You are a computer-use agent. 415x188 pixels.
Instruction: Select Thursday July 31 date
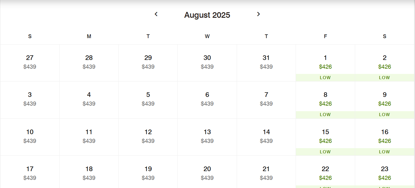click(266, 63)
